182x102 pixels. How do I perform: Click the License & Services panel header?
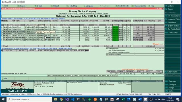coord(82,81)
